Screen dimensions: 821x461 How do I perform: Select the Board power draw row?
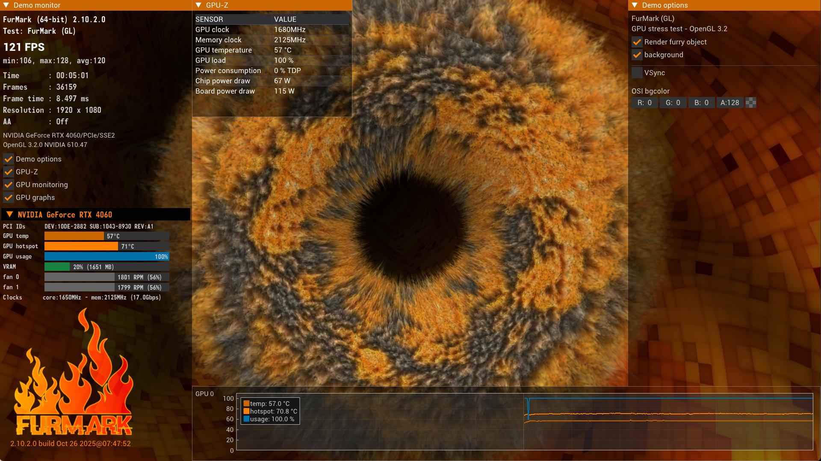click(x=272, y=91)
